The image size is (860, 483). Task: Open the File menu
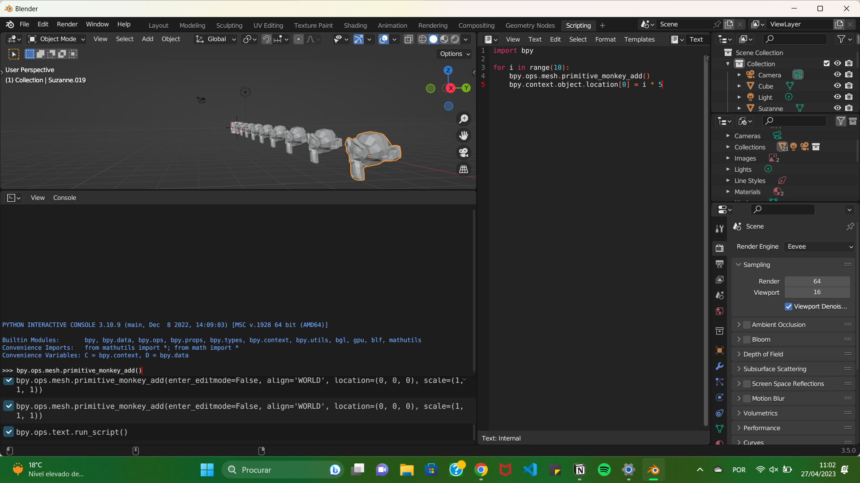tap(24, 25)
